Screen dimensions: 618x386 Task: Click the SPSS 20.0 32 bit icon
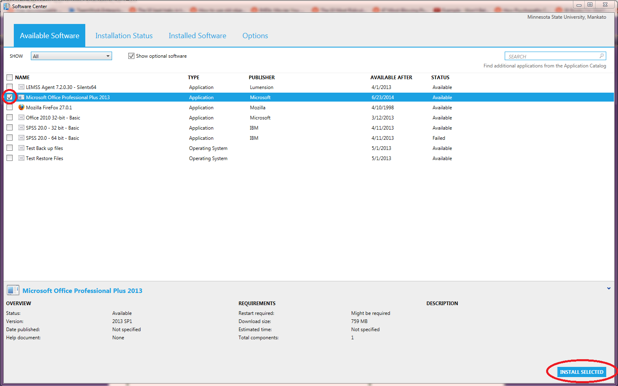tap(21, 128)
